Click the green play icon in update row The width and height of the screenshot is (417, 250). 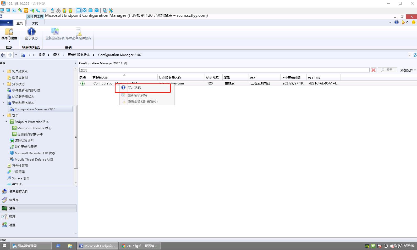click(83, 83)
